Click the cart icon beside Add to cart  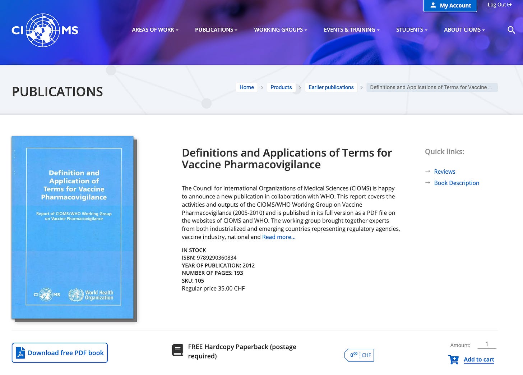point(453,359)
